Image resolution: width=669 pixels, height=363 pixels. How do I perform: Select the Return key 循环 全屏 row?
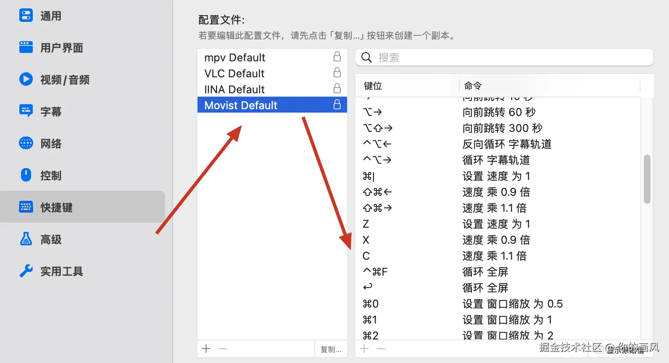point(498,288)
